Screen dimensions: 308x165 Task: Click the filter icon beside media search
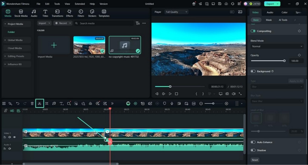(x=138, y=23)
